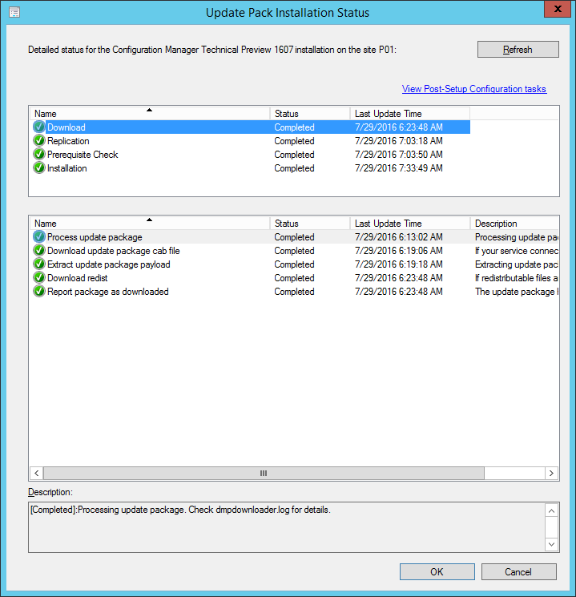576x597 pixels.
Task: Click horizontal scrollbar left arrow
Action: [37, 474]
